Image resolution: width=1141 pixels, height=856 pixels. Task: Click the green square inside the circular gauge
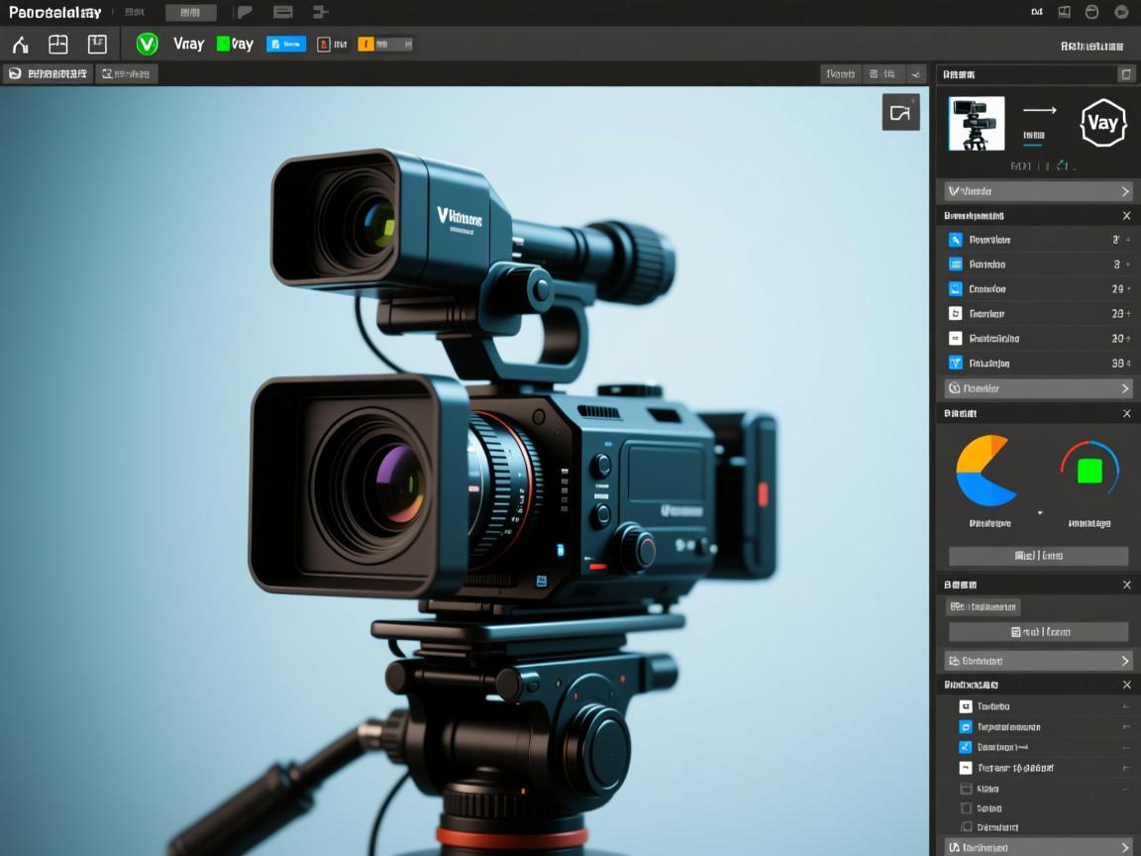pyautogui.click(x=1089, y=471)
